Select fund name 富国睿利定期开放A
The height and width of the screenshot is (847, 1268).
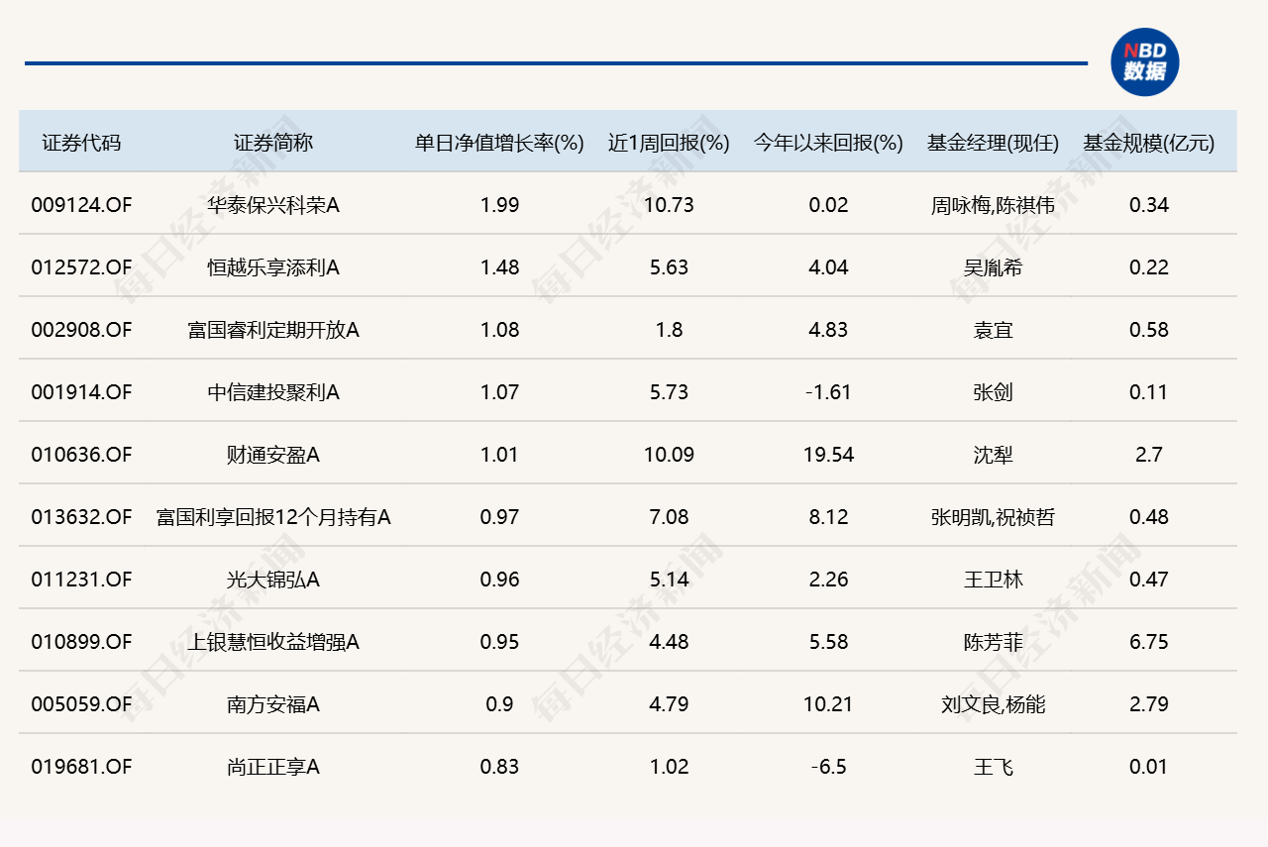273,330
